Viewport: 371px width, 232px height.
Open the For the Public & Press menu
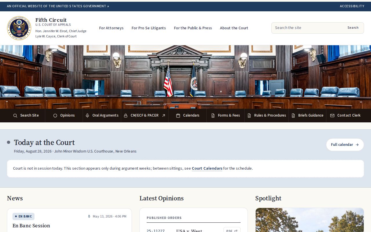pos(193,28)
